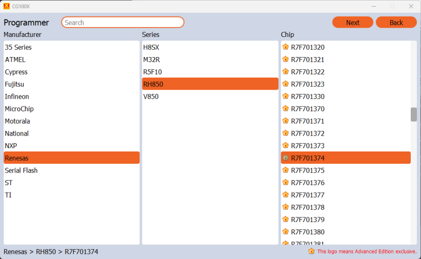Click the CG100X app logo in title bar
421x259 pixels.
(x=7, y=6)
